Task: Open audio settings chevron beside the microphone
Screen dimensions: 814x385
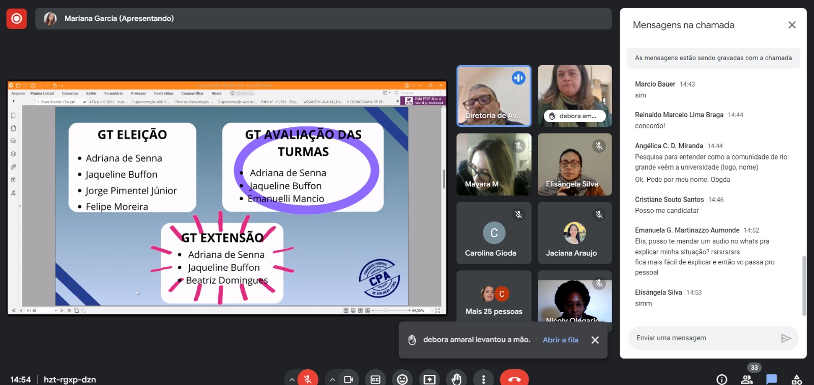Action: click(292, 379)
